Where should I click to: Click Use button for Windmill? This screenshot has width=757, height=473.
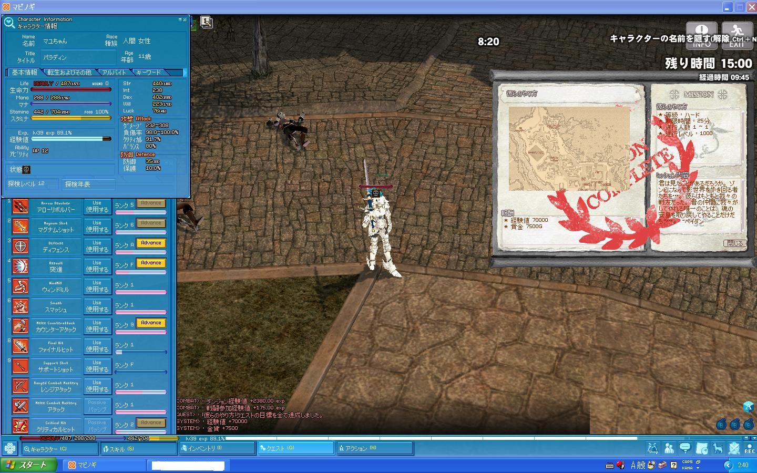97,286
